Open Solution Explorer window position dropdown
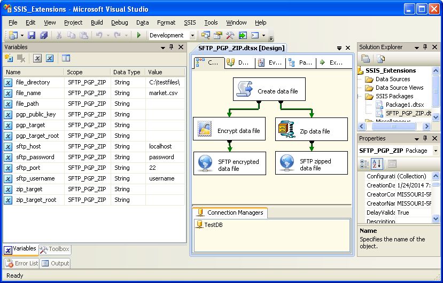 tap(416, 48)
